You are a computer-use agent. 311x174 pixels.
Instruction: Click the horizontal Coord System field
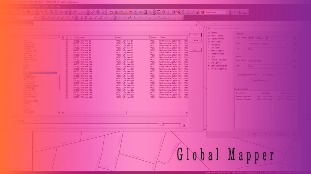[267, 38]
